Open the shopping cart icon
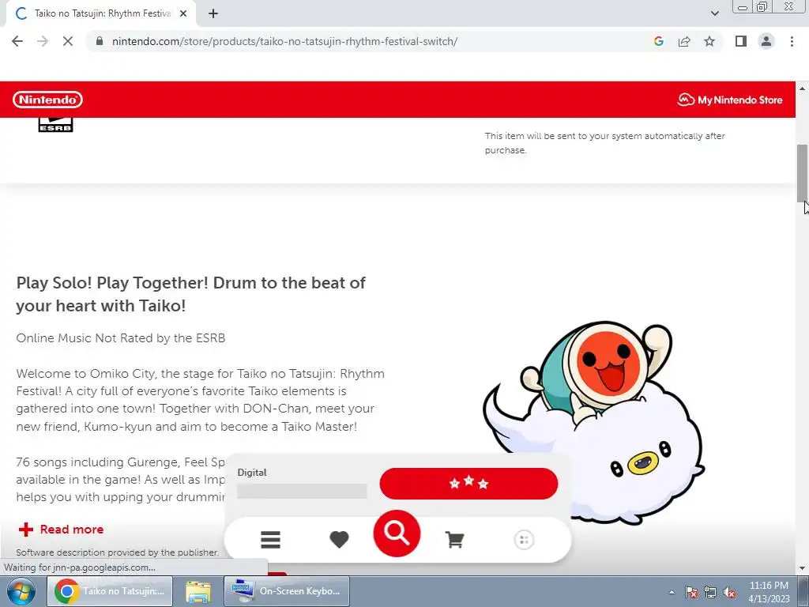 (454, 540)
